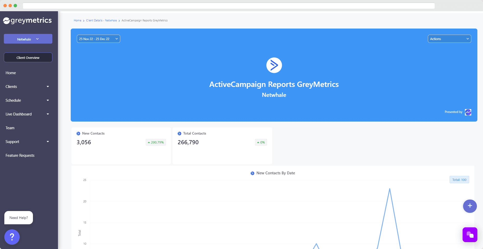Click the Total Contacts card label

[195, 133]
